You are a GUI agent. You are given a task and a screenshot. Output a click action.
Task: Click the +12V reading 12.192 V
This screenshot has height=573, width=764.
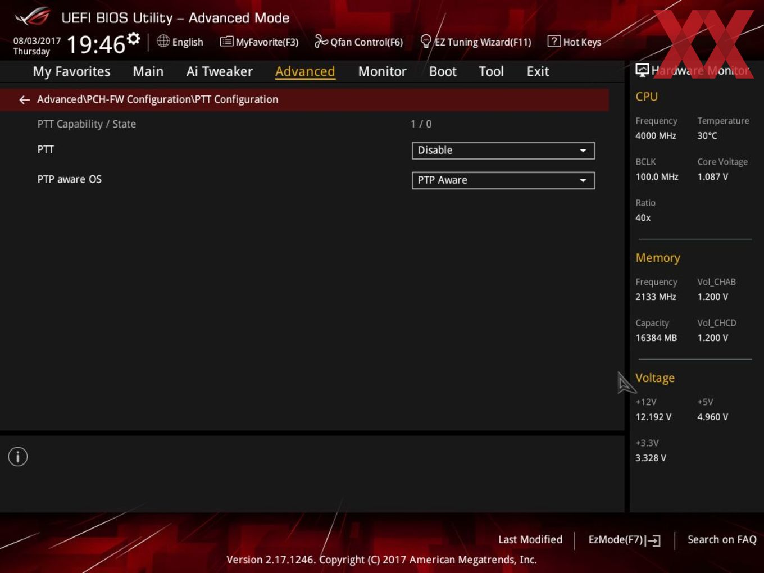(x=653, y=417)
